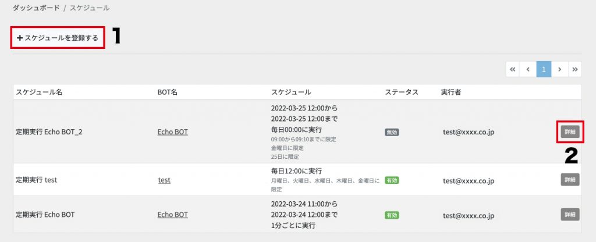Image resolution: width=596 pixels, height=242 pixels.
Task: Click the スケジュール breadcrumb item
Action: pos(90,8)
